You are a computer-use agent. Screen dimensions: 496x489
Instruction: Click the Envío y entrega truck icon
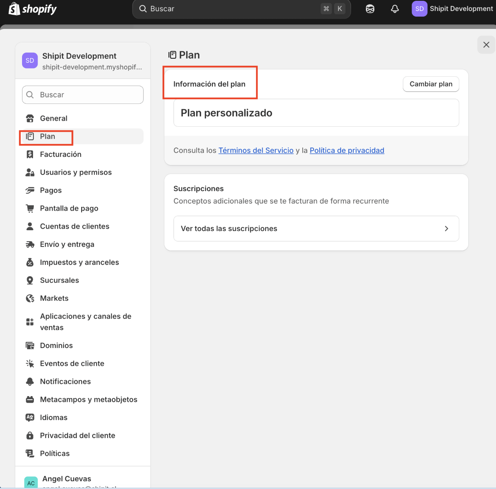pyautogui.click(x=30, y=244)
